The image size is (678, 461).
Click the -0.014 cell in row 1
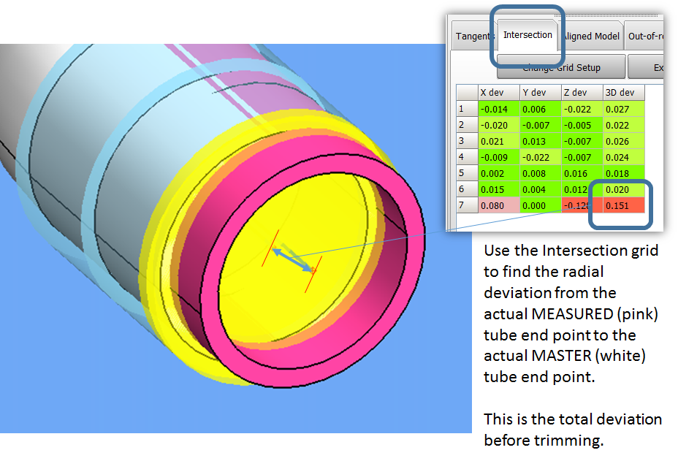point(498,109)
